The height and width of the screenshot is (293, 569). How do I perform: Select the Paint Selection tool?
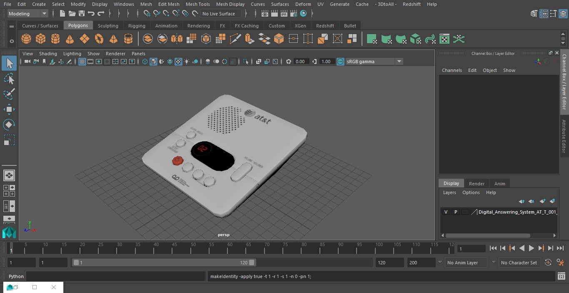[x=9, y=94]
